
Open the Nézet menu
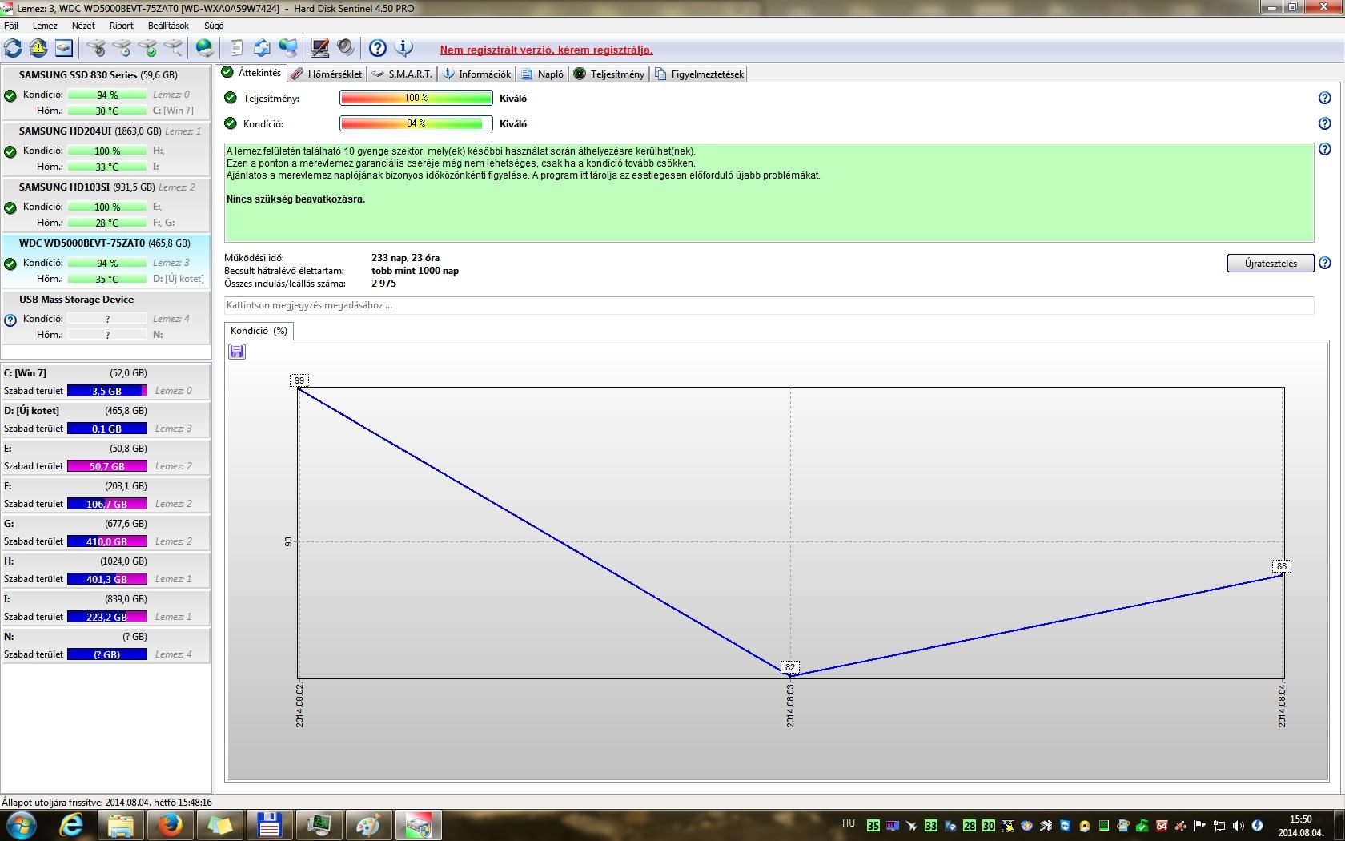coord(83,26)
